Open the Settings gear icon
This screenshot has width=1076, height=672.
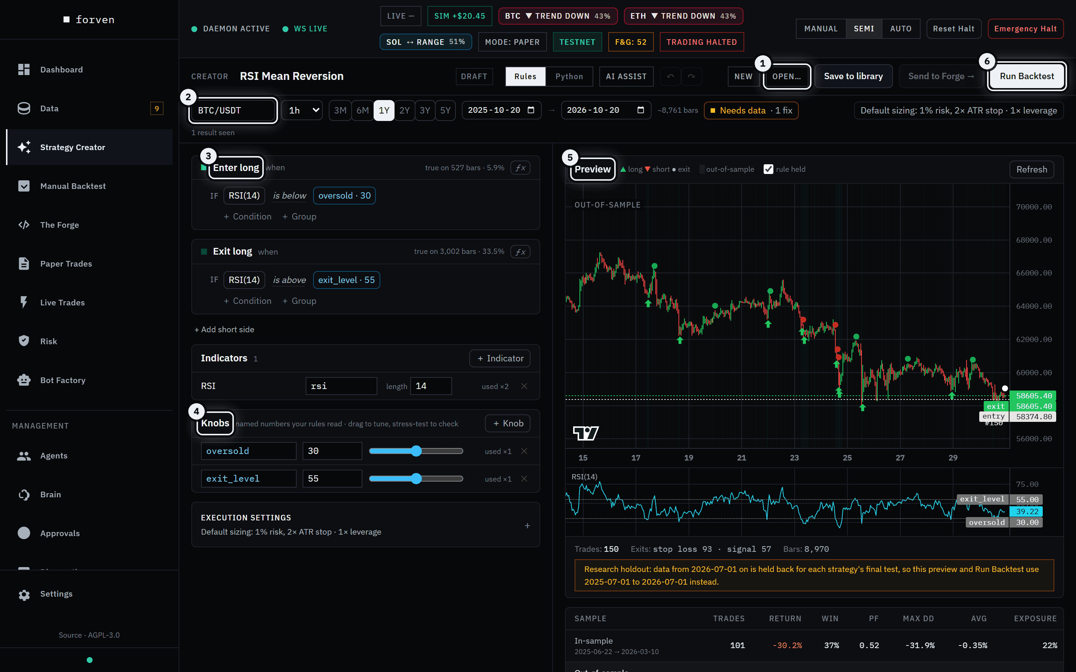pyautogui.click(x=24, y=594)
